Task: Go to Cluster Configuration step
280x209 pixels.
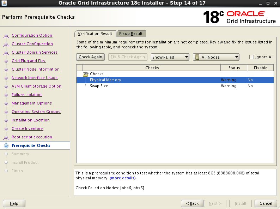Action: coord(32,44)
